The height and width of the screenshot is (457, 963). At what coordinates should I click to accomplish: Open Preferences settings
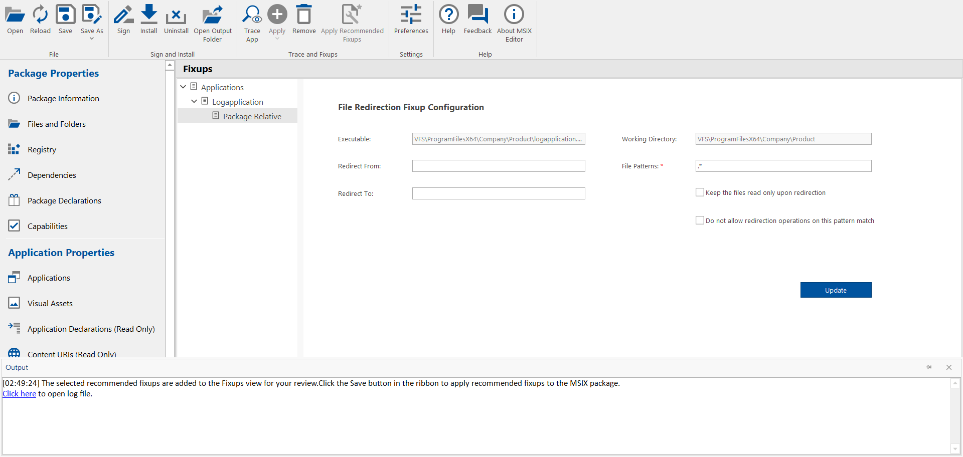(411, 15)
